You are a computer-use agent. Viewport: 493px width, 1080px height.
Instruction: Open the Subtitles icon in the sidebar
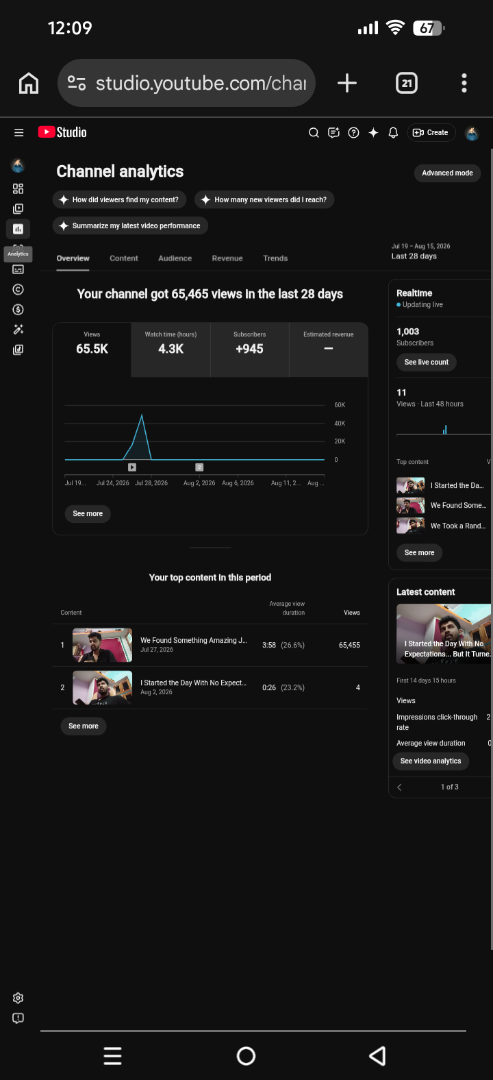18,269
